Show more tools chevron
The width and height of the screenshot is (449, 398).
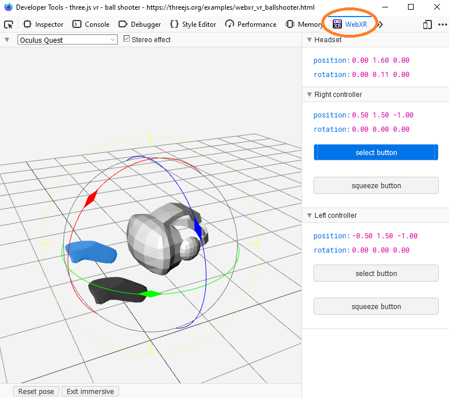click(x=381, y=25)
